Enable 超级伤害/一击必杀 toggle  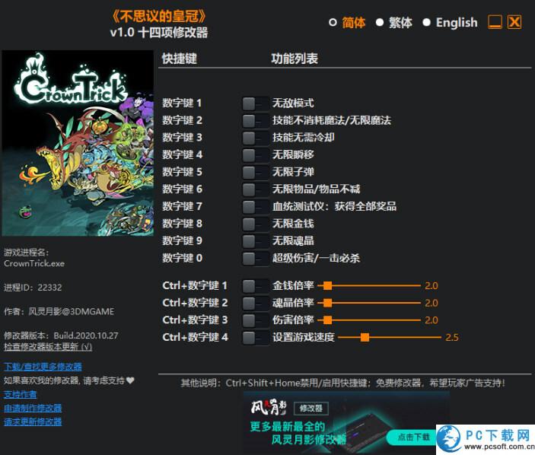click(254, 258)
